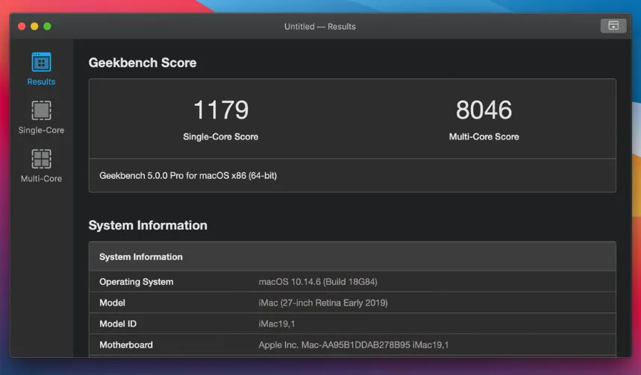641x375 pixels.
Task: Click the Results sidebar label
Action: (x=41, y=82)
